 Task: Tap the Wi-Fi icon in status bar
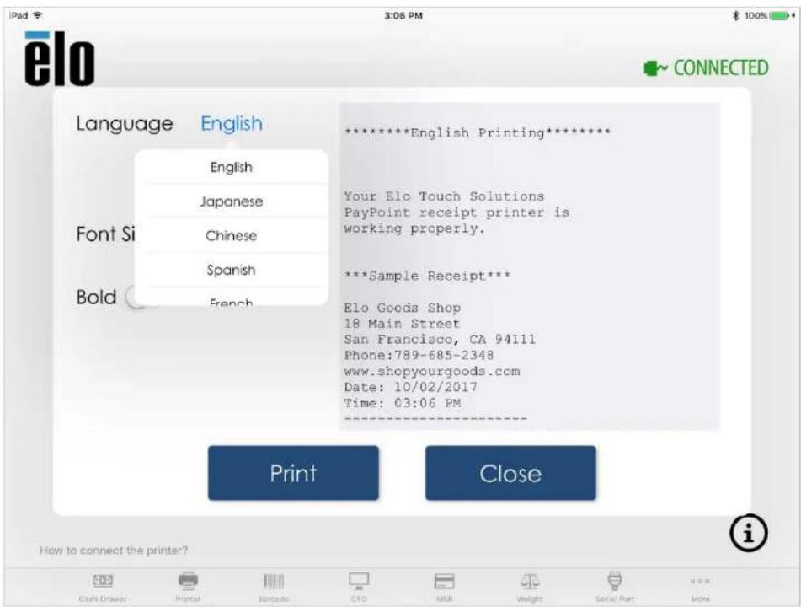[x=37, y=15]
